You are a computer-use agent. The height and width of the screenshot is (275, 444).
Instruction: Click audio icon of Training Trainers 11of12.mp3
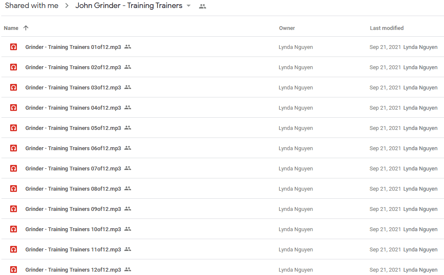point(13,249)
